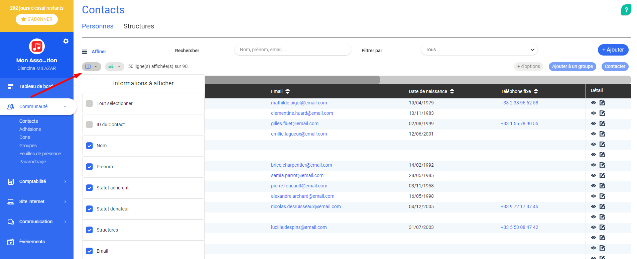Uncheck the Statut adhérent checkbox
Viewport: 637px width, 259px height.
click(x=89, y=188)
